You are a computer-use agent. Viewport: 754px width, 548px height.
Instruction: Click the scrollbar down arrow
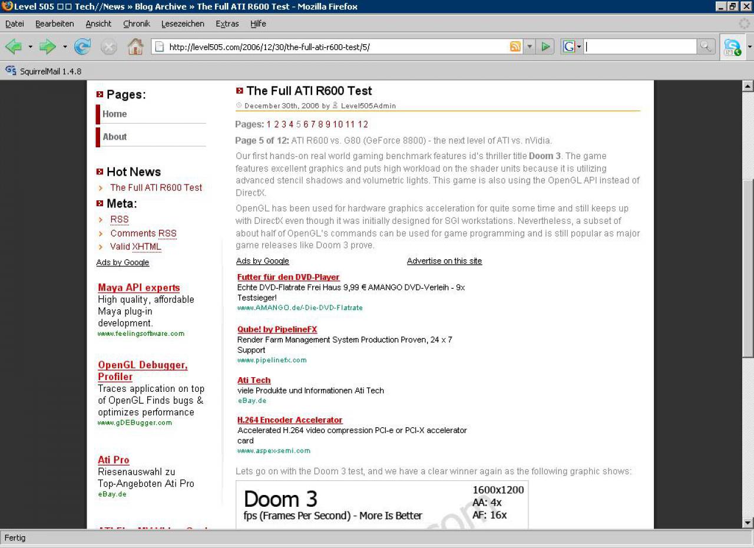(x=748, y=523)
